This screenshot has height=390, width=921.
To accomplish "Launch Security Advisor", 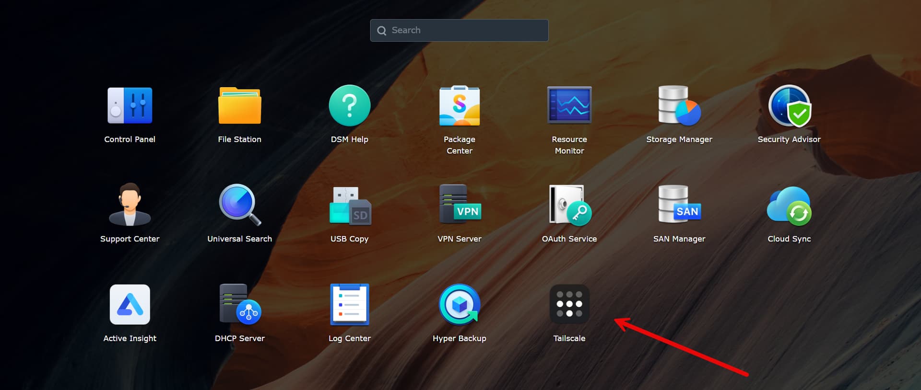I will click(x=789, y=106).
